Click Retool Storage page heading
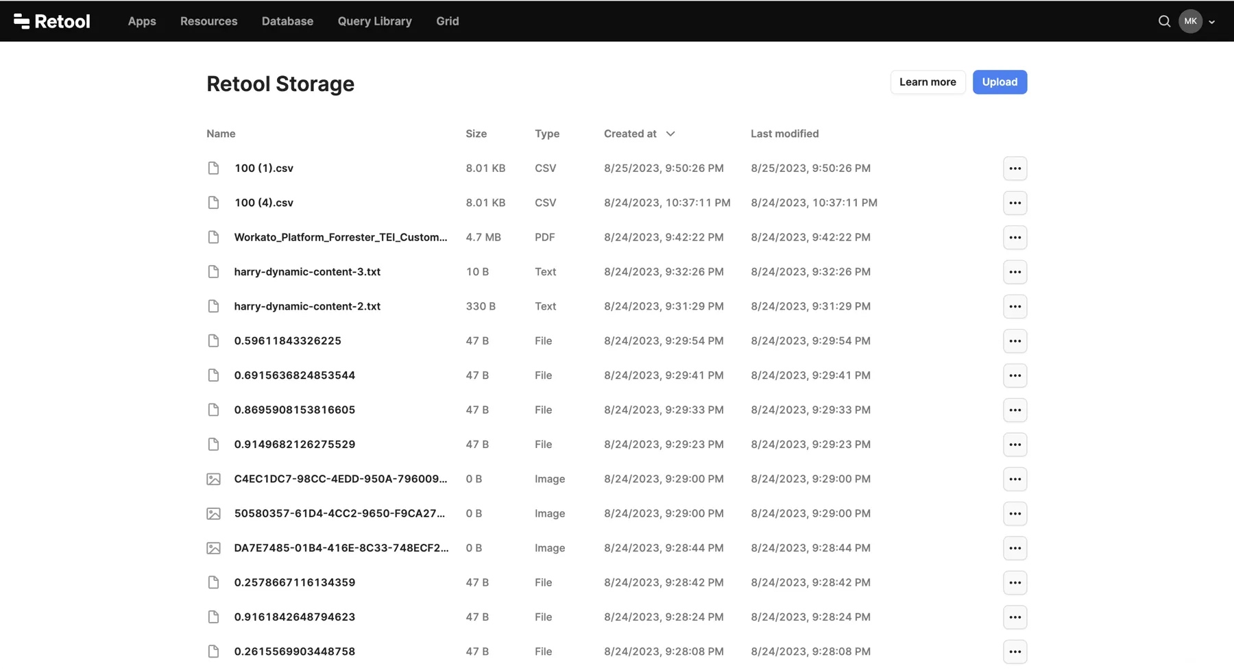The height and width of the screenshot is (670, 1234). 280,84
